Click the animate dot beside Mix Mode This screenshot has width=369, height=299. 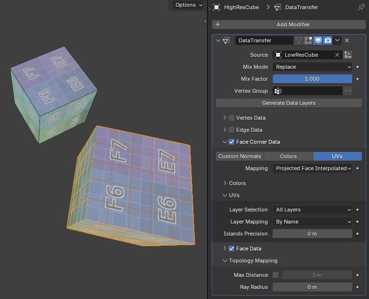357,67
